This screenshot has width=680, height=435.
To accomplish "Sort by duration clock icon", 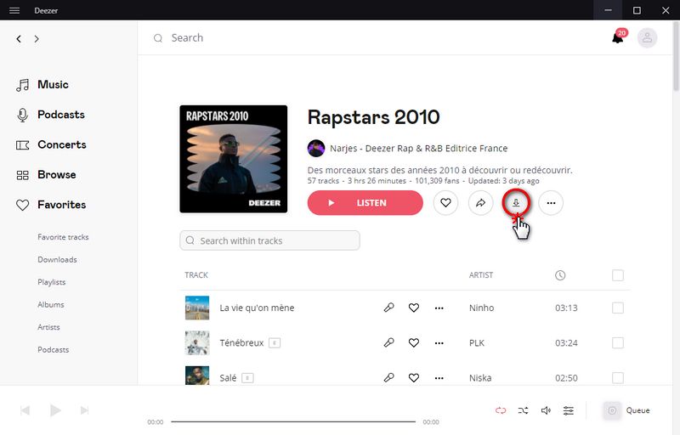I will point(560,275).
